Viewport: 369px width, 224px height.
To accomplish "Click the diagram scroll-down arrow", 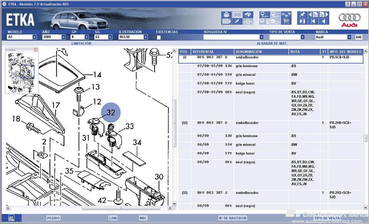I will pyautogui.click(x=174, y=203).
